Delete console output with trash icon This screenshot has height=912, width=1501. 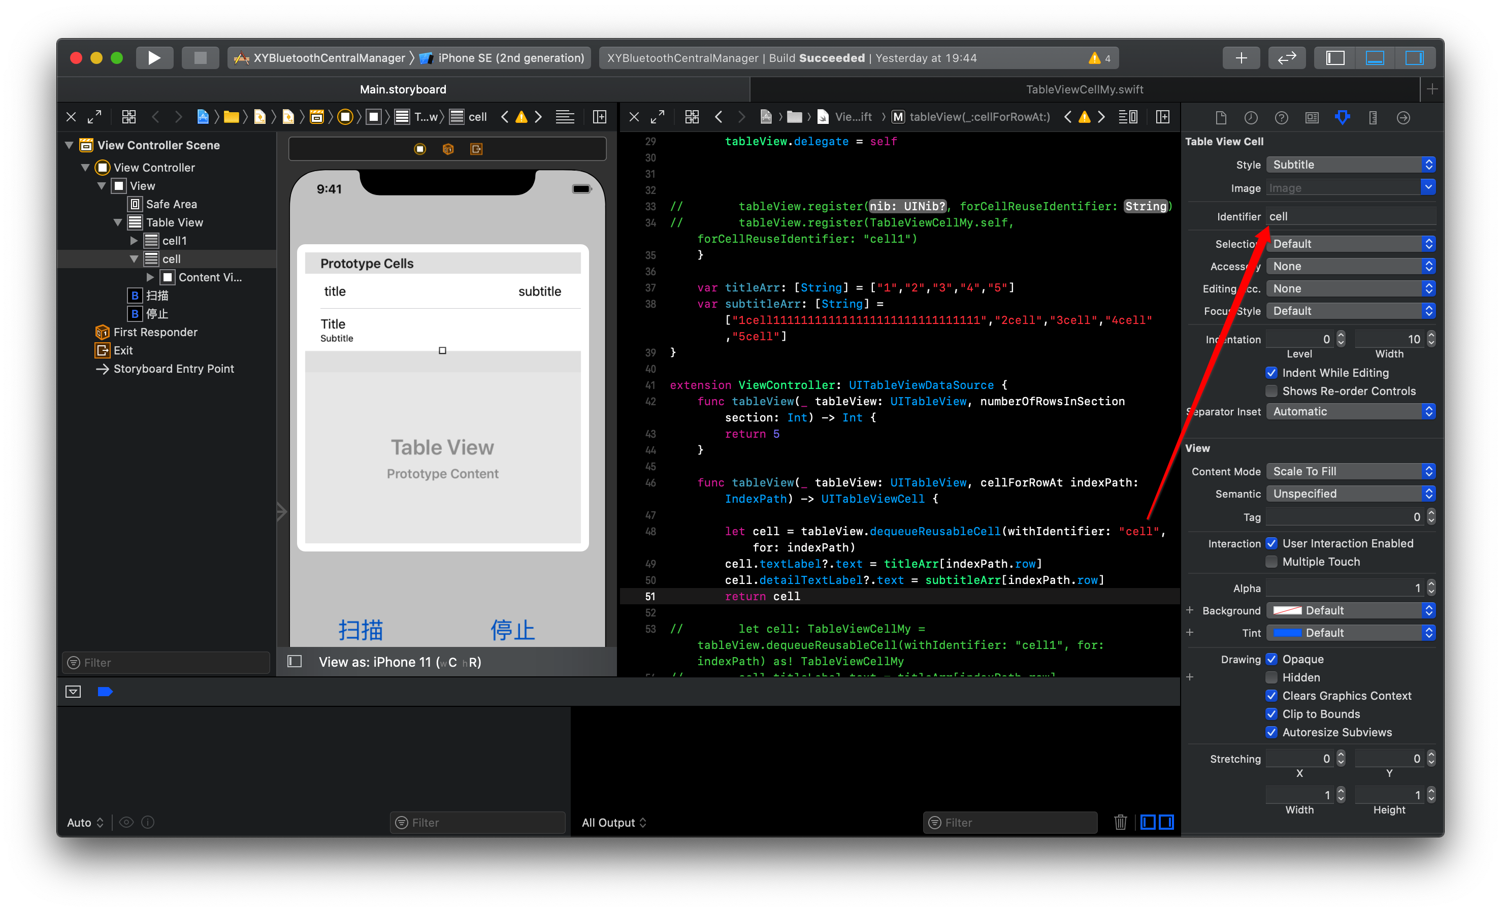[x=1120, y=822]
